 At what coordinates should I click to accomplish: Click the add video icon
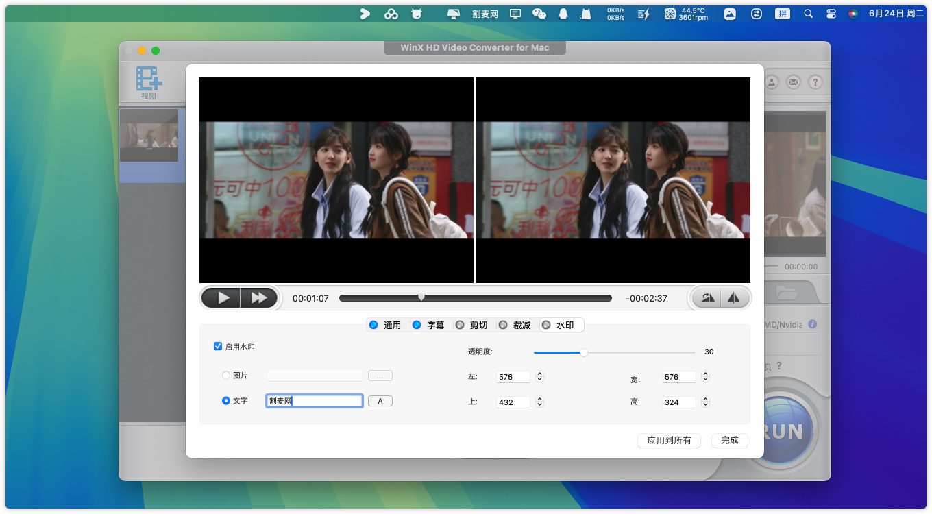coord(149,79)
